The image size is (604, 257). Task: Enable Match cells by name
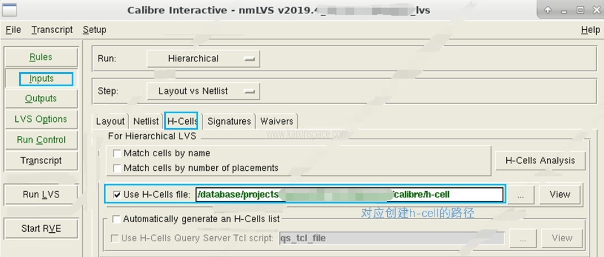point(117,153)
